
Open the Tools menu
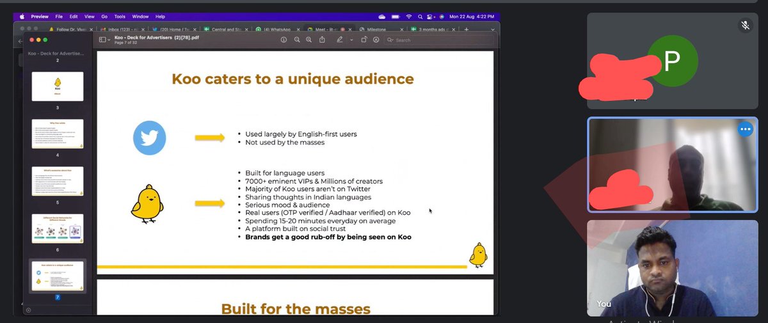click(120, 17)
